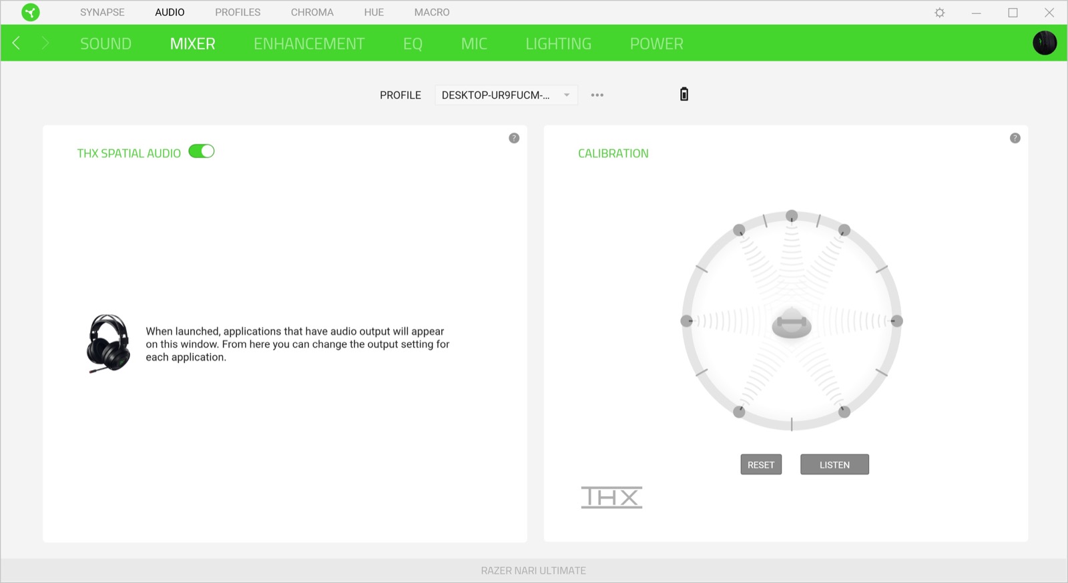Image resolution: width=1068 pixels, height=583 pixels.
Task: Open the Hue tab
Action: coord(374,12)
